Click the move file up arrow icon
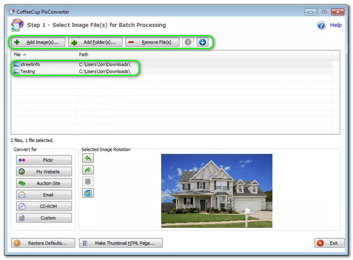 [x=188, y=42]
